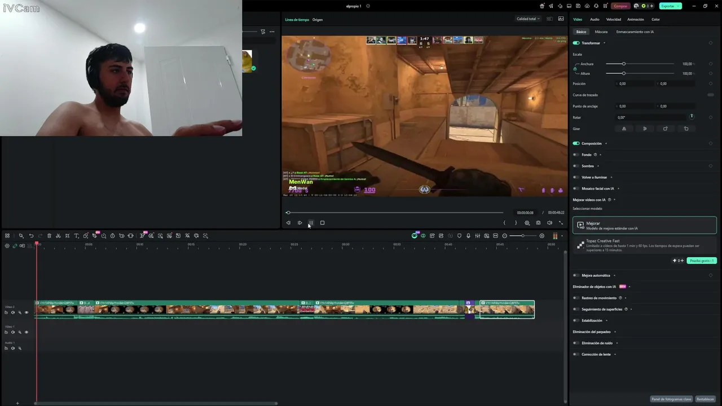Click the Restablecer button
722x406 pixels.
[705, 399]
